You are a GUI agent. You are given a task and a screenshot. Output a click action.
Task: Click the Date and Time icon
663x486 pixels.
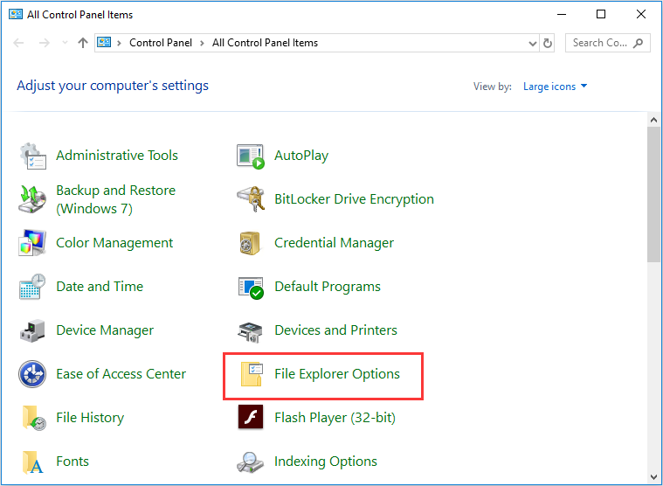32,287
